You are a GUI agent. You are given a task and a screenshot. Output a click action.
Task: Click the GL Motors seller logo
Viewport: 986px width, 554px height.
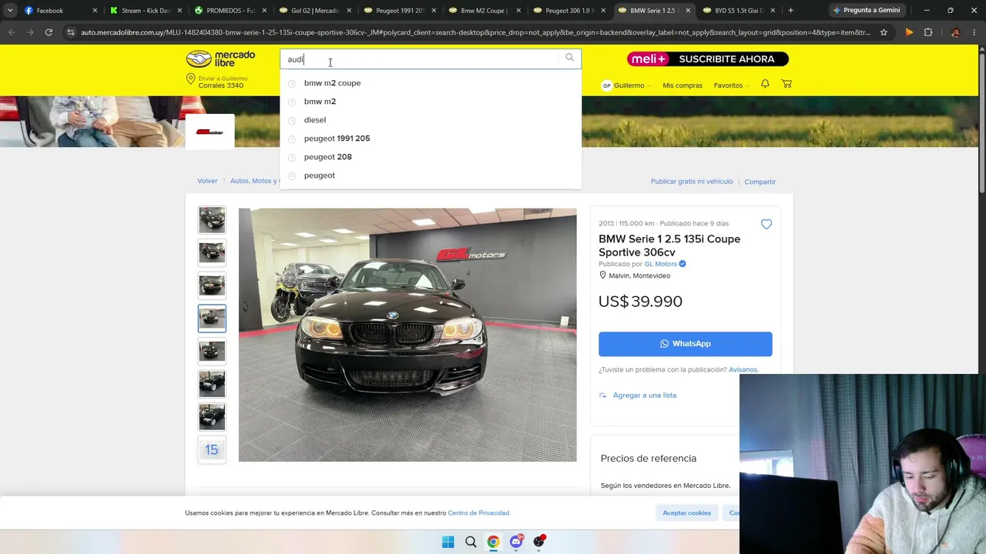(210, 132)
